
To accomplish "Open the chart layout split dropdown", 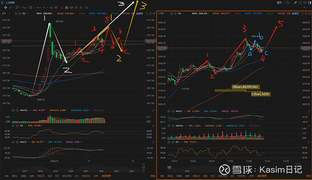I will (x=289, y=2).
